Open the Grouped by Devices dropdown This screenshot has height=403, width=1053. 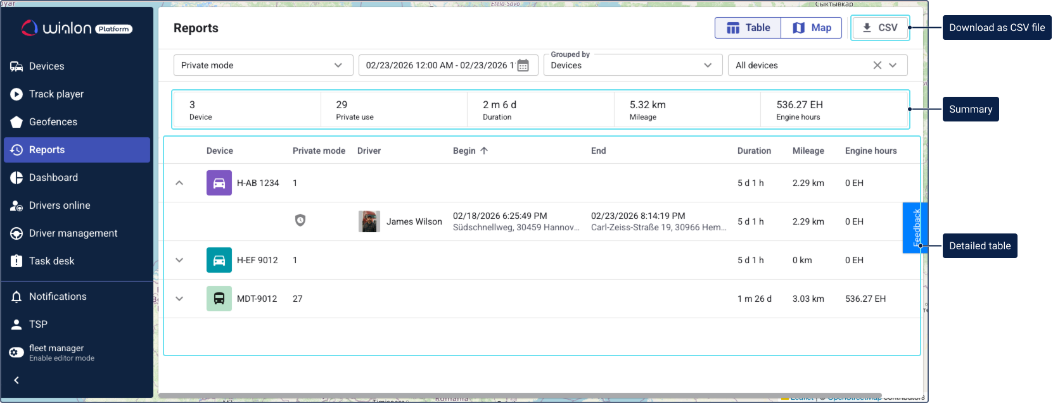(632, 65)
